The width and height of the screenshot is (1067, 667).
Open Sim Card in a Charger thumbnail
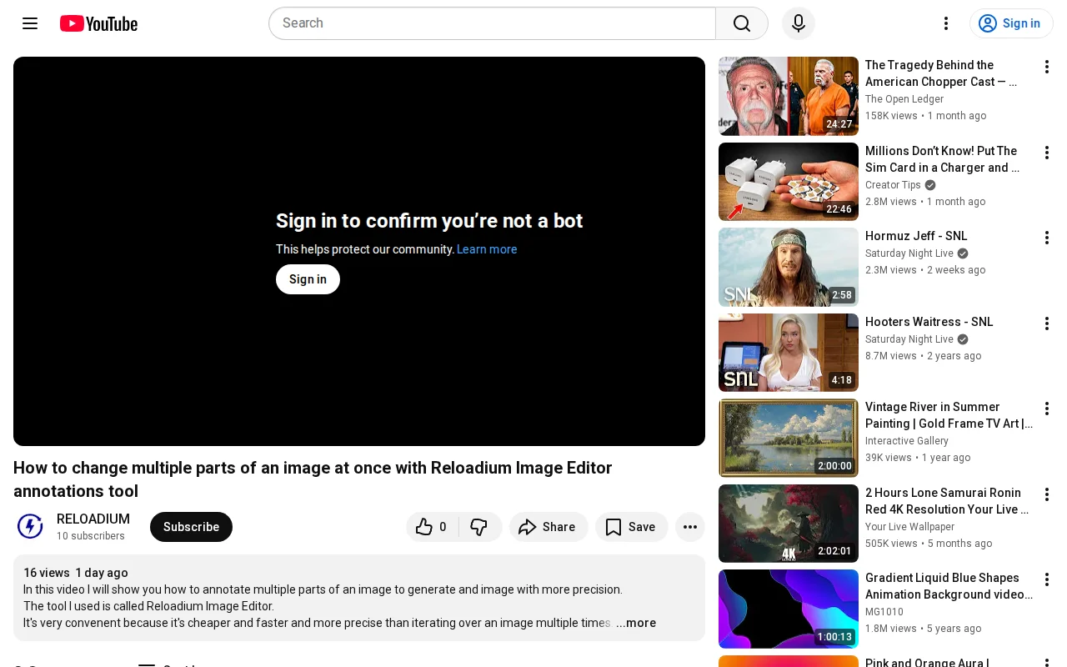[789, 182]
